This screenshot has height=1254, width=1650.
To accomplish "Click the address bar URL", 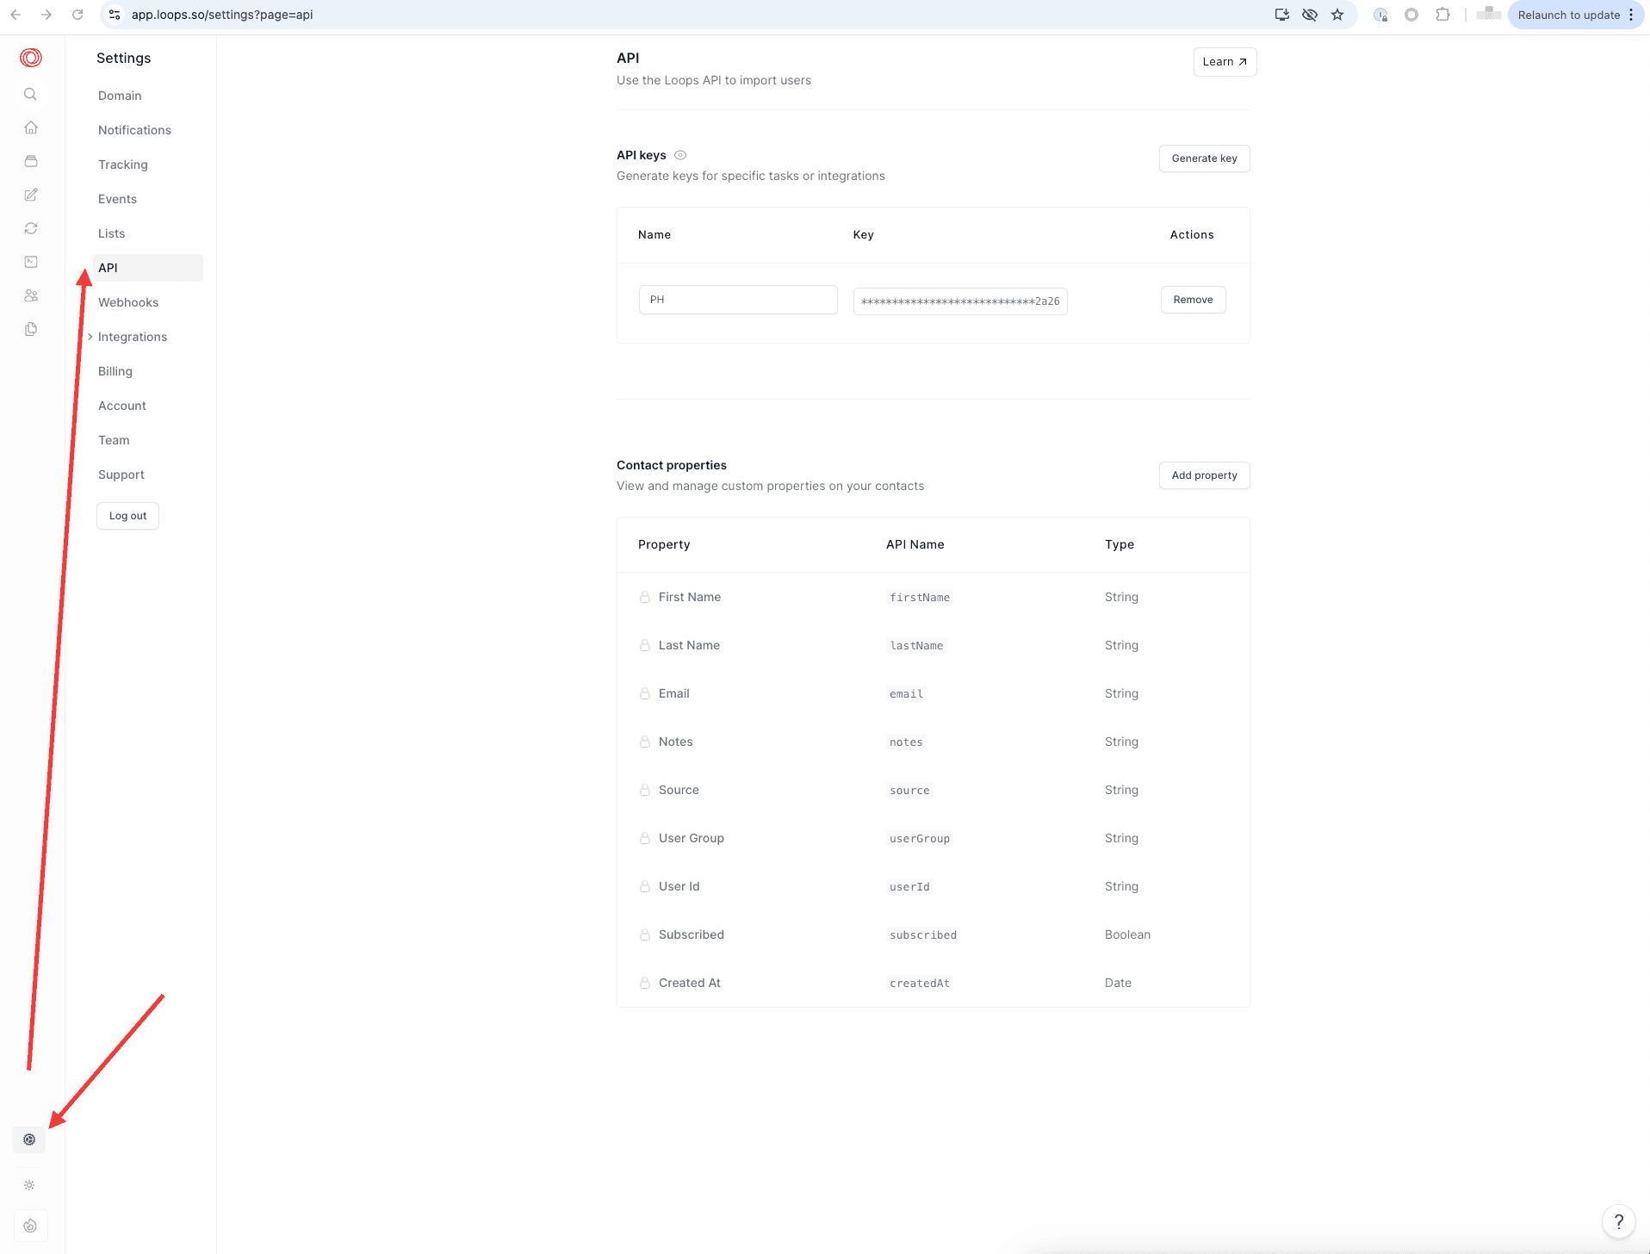I will coord(222,15).
